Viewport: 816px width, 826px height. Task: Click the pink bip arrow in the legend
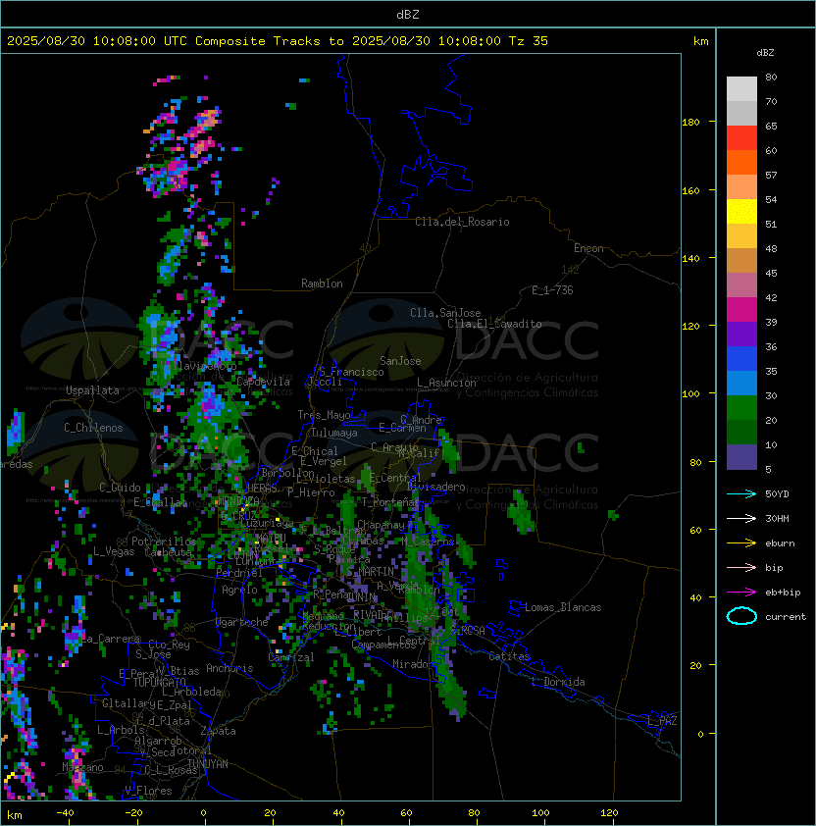pyautogui.click(x=741, y=567)
